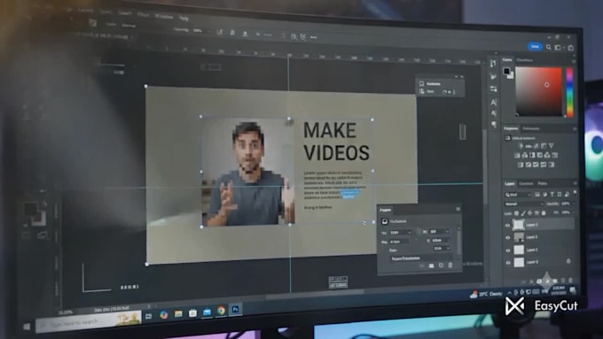Switch to the Channels tab
Image resolution: width=603 pixels, height=339 pixels.
click(526, 183)
